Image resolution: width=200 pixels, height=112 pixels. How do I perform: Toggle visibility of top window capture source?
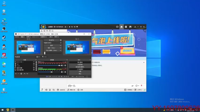coord(34,62)
